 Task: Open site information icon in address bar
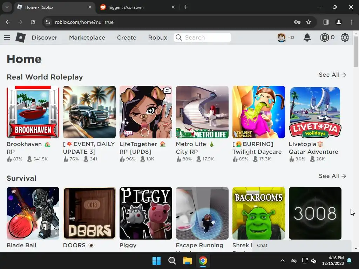[48, 22]
